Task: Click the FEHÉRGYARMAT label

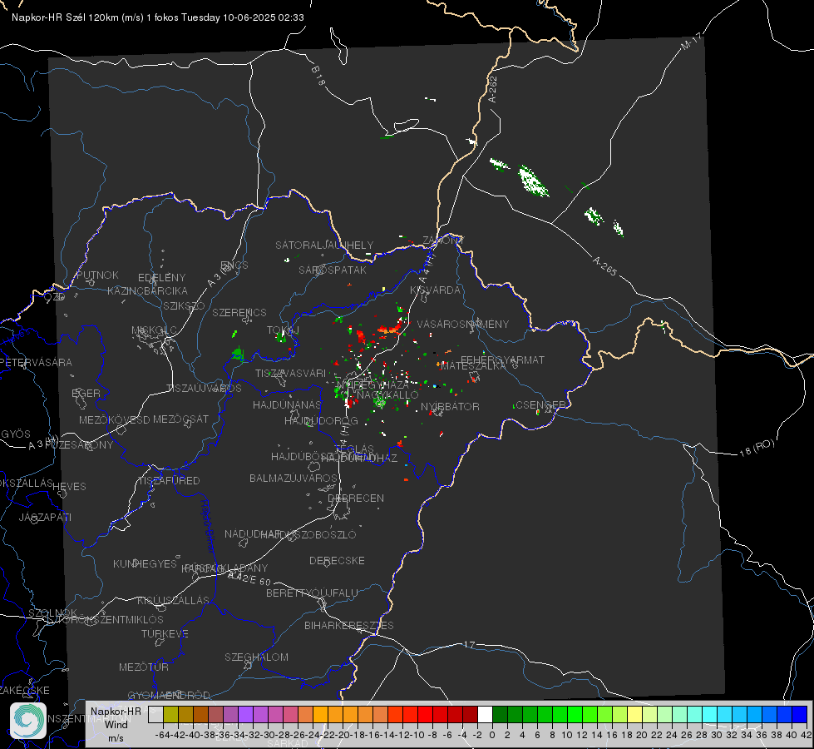Action: pyautogui.click(x=502, y=360)
